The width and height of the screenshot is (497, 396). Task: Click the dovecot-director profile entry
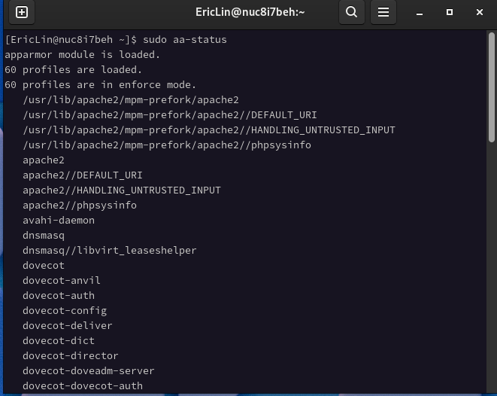[x=71, y=355]
